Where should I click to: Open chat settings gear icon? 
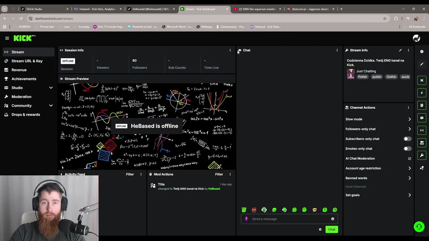[320, 229]
